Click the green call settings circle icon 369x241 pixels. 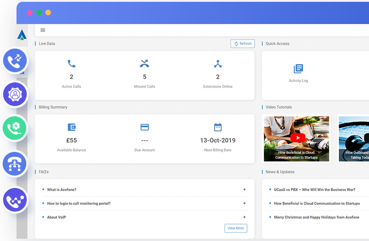pos(15,128)
